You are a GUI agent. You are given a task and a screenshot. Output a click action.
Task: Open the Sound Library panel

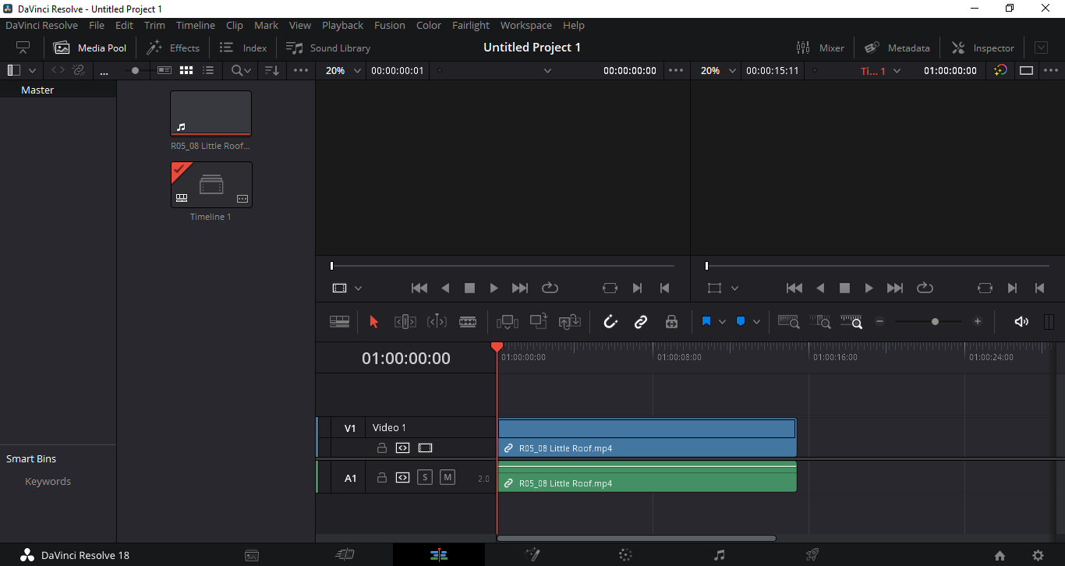328,48
